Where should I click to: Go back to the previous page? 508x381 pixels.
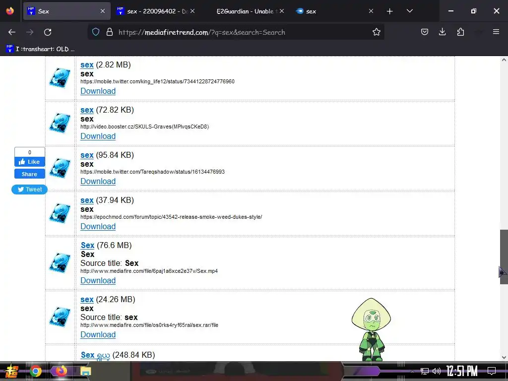point(12,32)
